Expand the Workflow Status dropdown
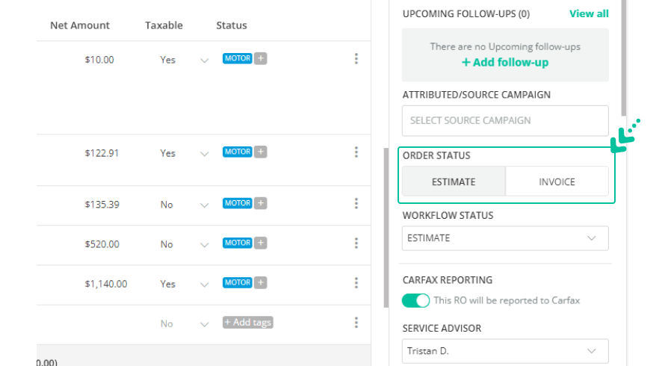Image resolution: width=665 pixels, height=366 pixels. pyautogui.click(x=505, y=238)
